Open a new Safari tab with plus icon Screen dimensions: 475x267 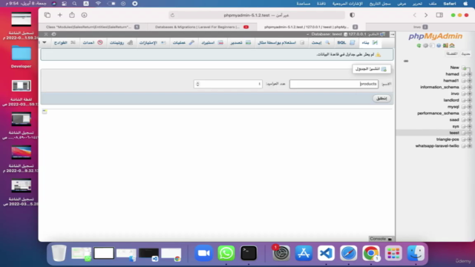59,15
